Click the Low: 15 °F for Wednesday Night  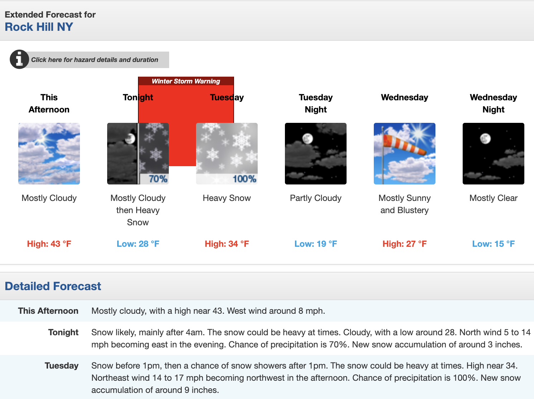click(x=493, y=244)
